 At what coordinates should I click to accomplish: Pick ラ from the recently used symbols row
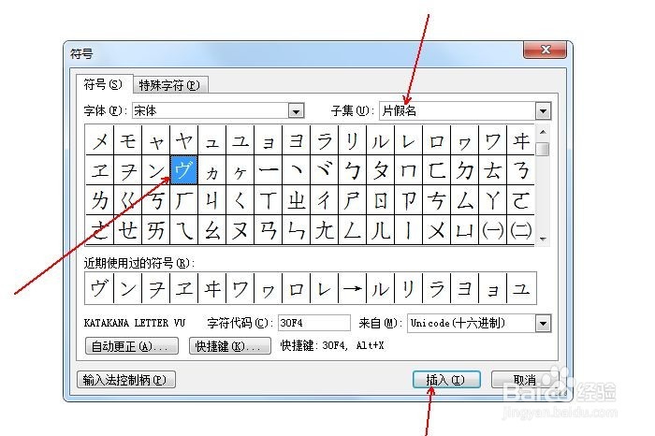[437, 288]
